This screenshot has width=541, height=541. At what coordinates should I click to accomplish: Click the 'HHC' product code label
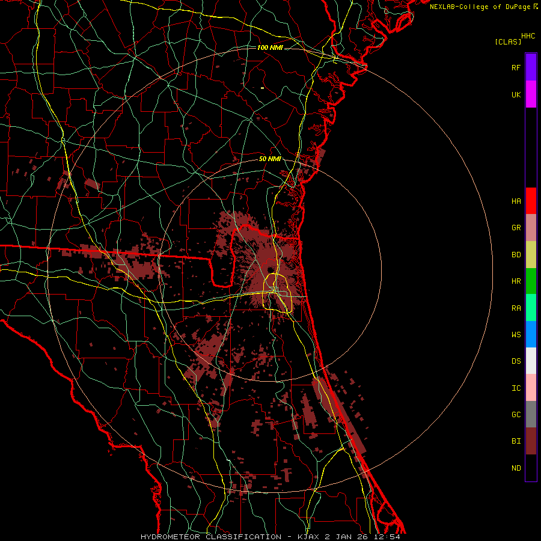point(528,36)
